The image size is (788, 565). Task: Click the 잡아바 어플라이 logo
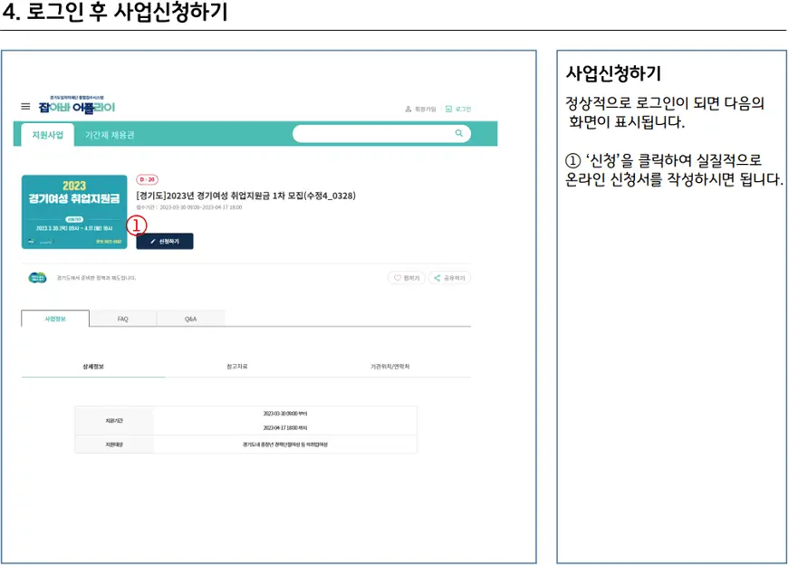[x=76, y=106]
